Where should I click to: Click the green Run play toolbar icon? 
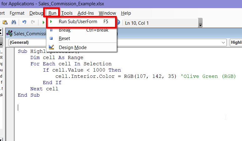[43, 23]
